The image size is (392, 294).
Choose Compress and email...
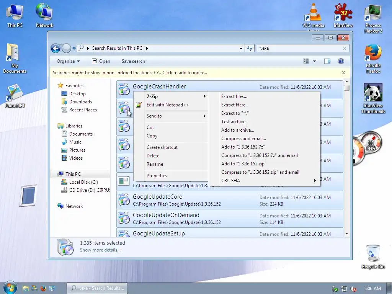[x=264, y=139]
